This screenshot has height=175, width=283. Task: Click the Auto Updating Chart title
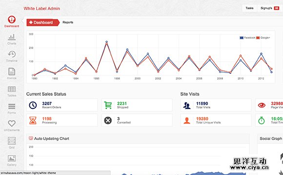pos(52,139)
